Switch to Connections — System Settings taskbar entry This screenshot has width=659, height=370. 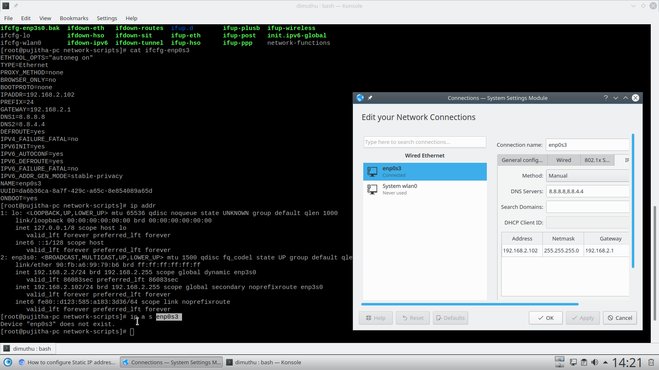[x=171, y=362]
